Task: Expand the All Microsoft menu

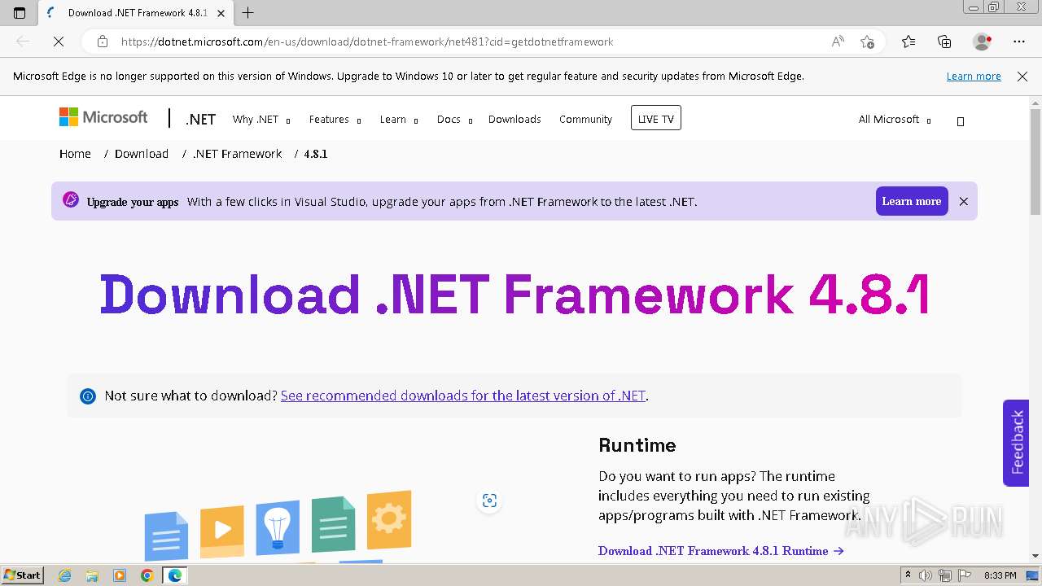Action: [895, 120]
